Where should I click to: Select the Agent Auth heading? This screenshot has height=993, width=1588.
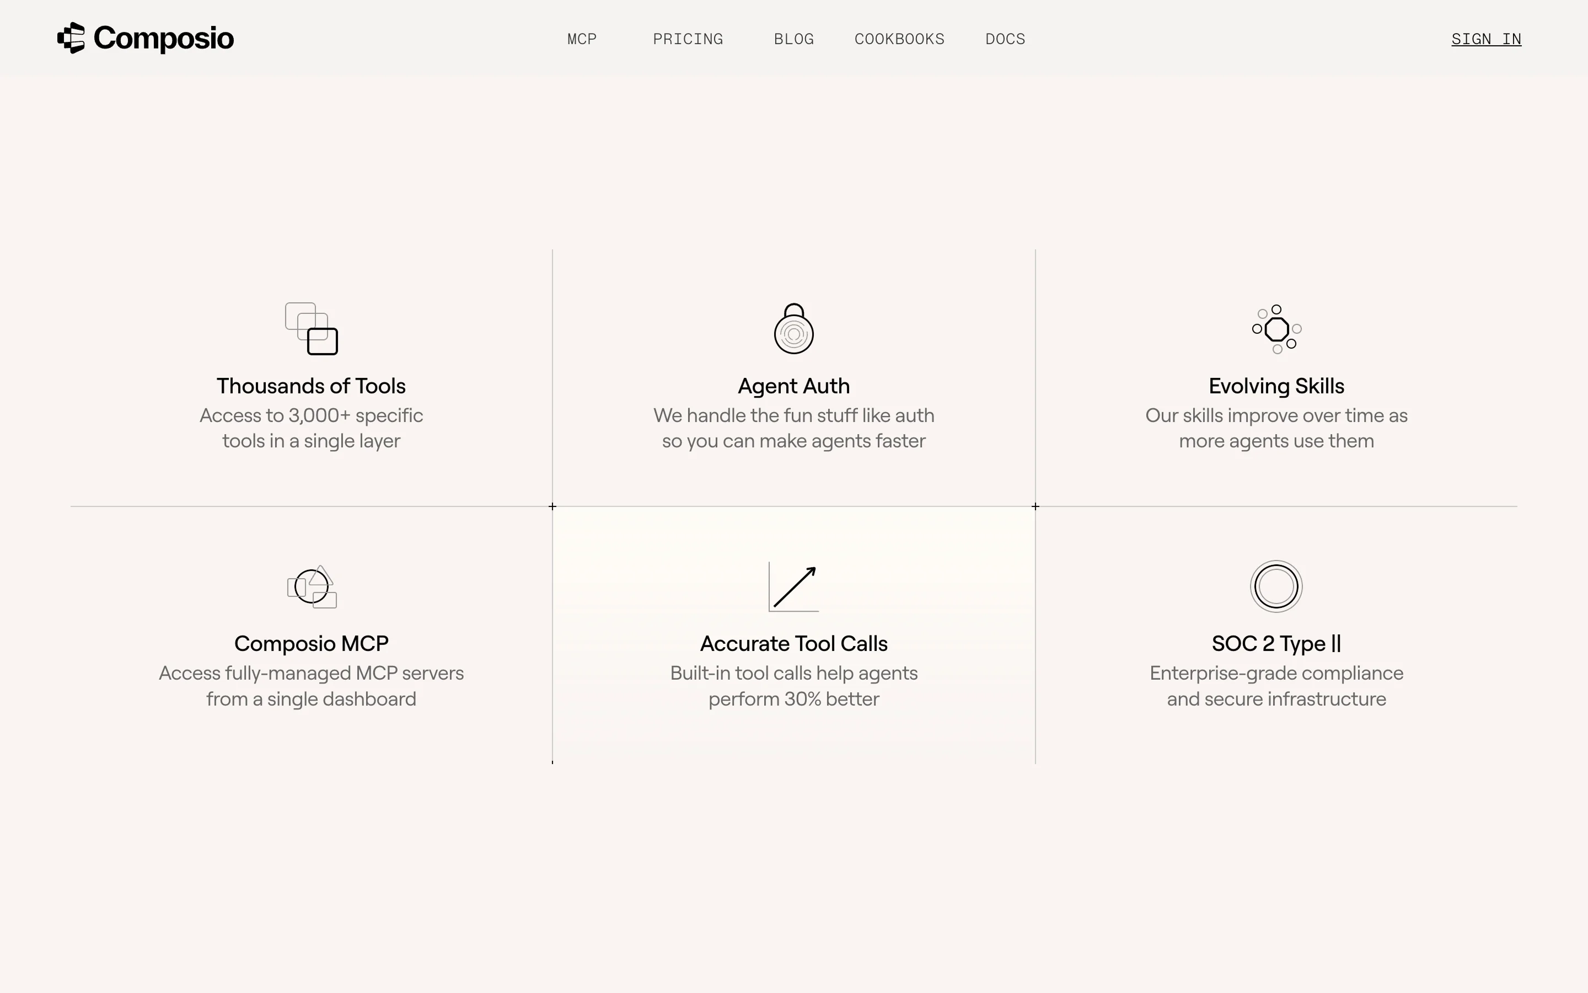pos(793,386)
